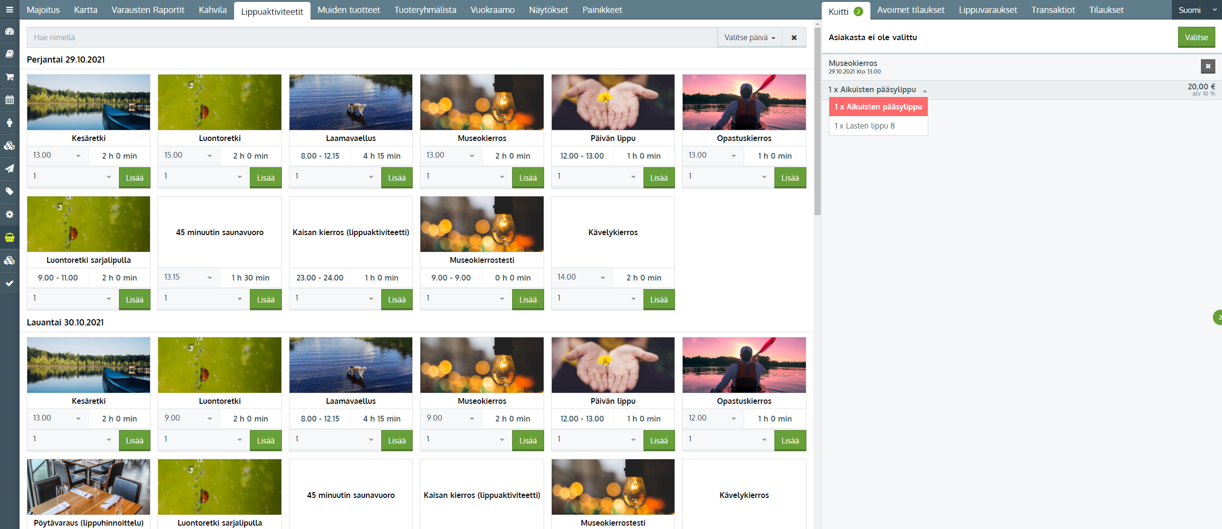Click the person sidebar icon
1222x529 pixels.
10,123
